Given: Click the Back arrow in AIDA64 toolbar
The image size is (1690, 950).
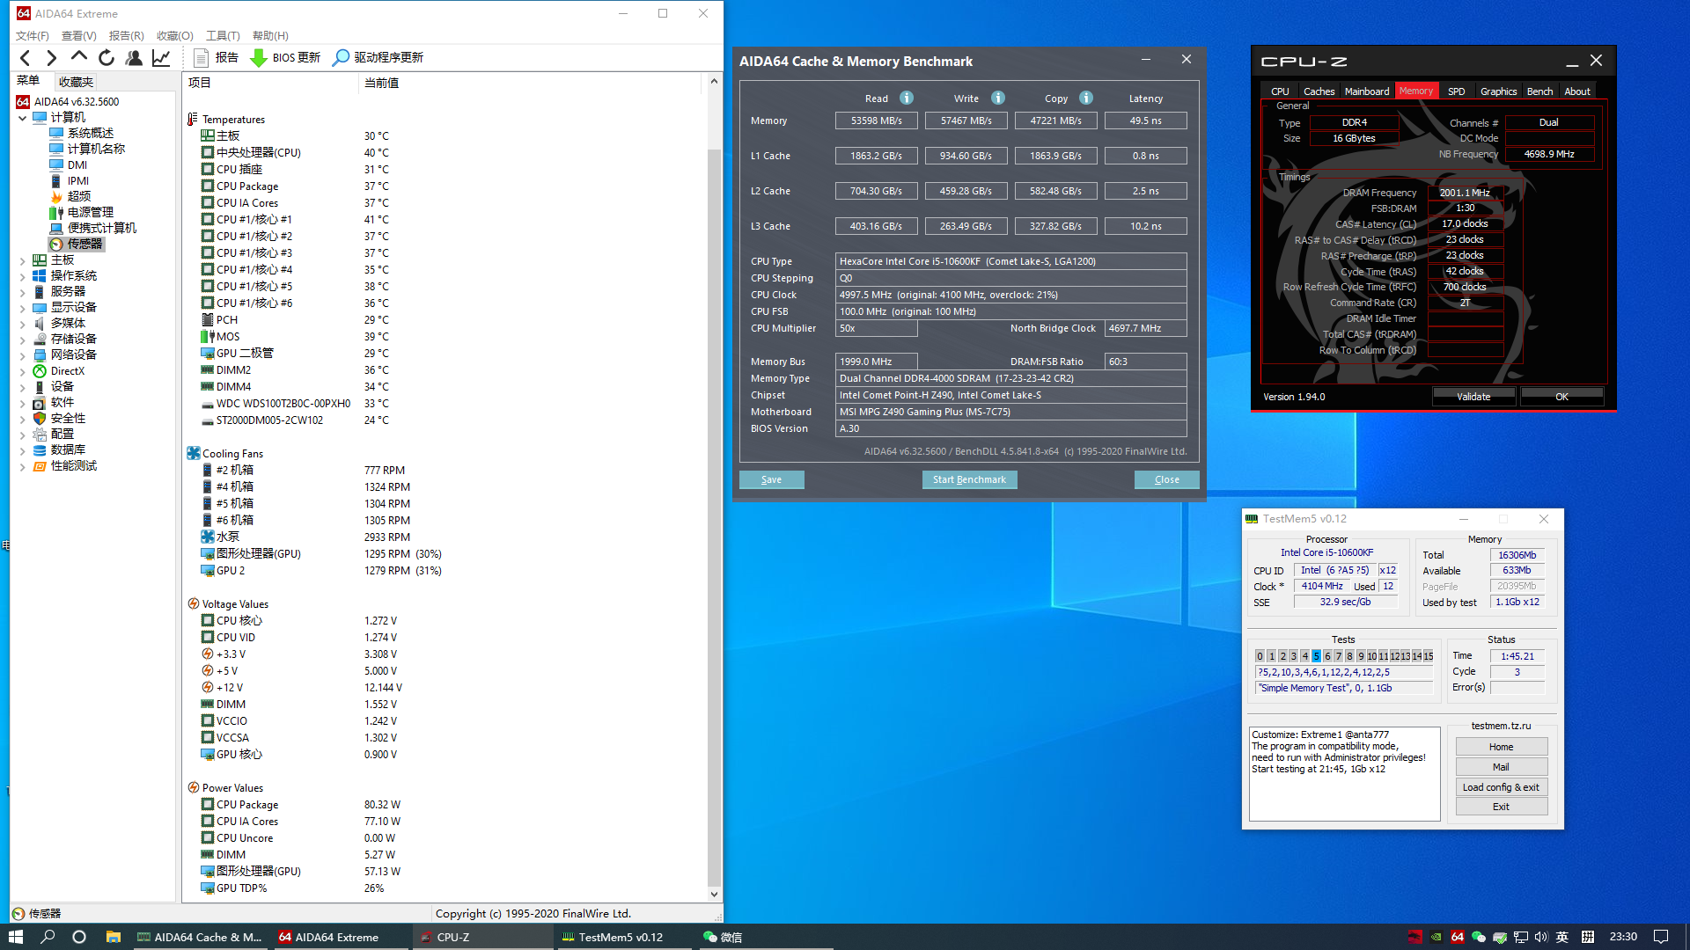Looking at the screenshot, I should click(25, 58).
